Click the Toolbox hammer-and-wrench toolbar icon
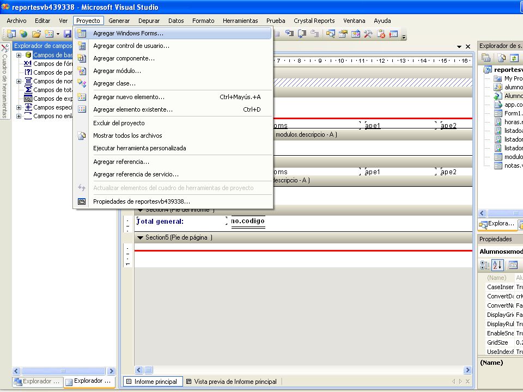The height and width of the screenshot is (392, 523). (x=368, y=33)
